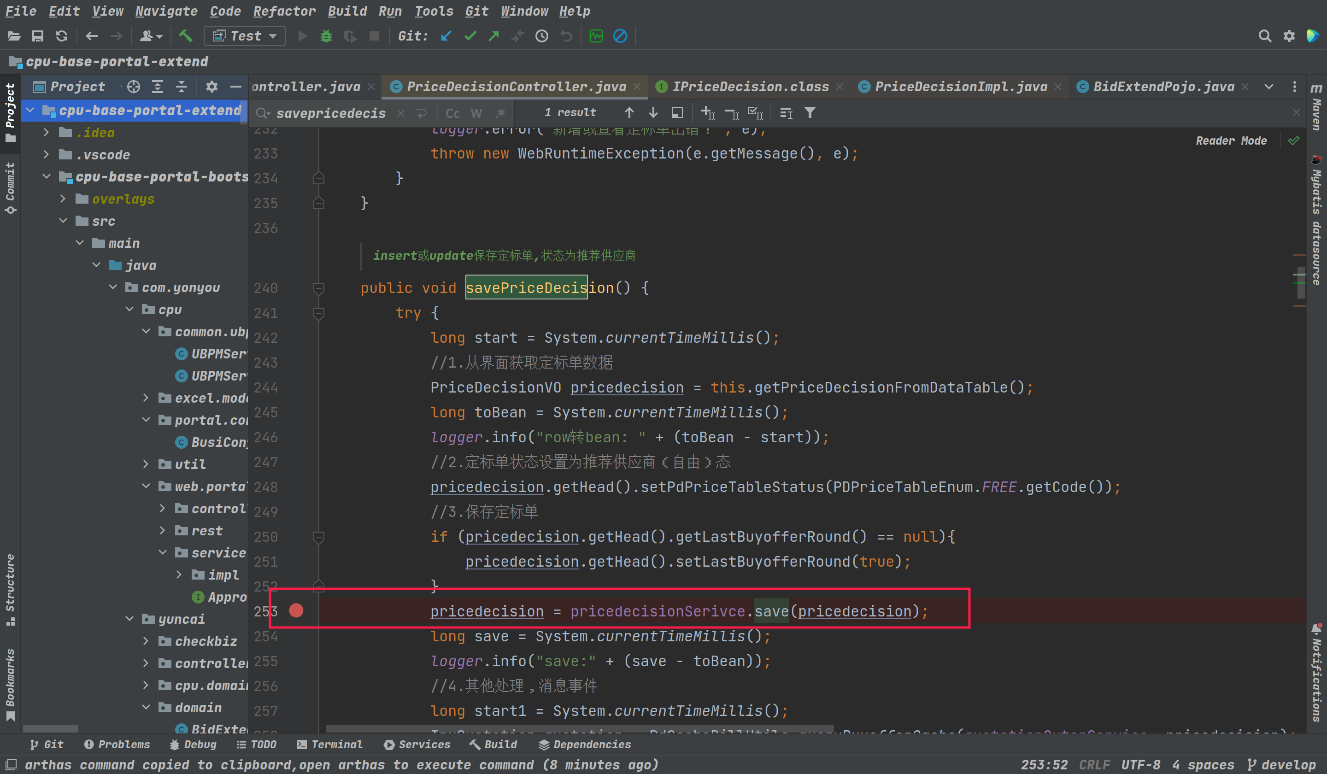Open the Navigate menu
Viewport: 1327px width, 774px height.
[x=166, y=11]
